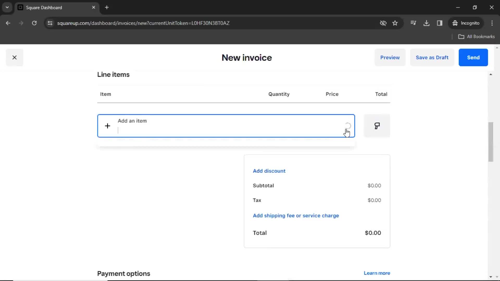Close the New invoice form with X
This screenshot has height=281, width=500.
tap(15, 58)
